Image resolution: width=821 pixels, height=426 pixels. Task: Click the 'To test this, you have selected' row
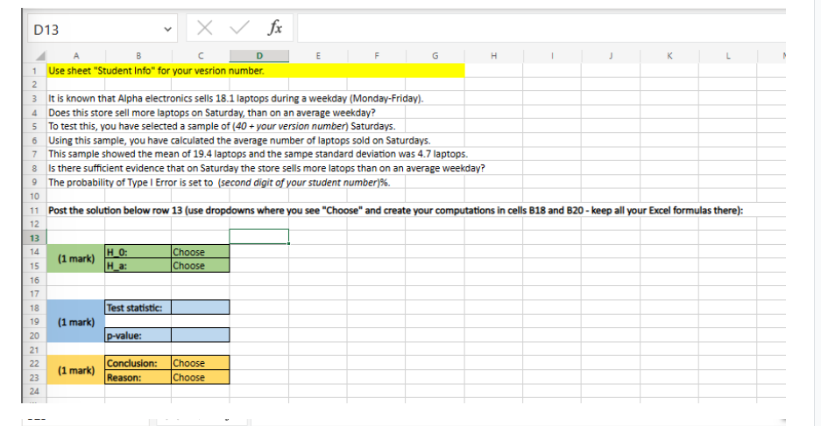(x=222, y=126)
